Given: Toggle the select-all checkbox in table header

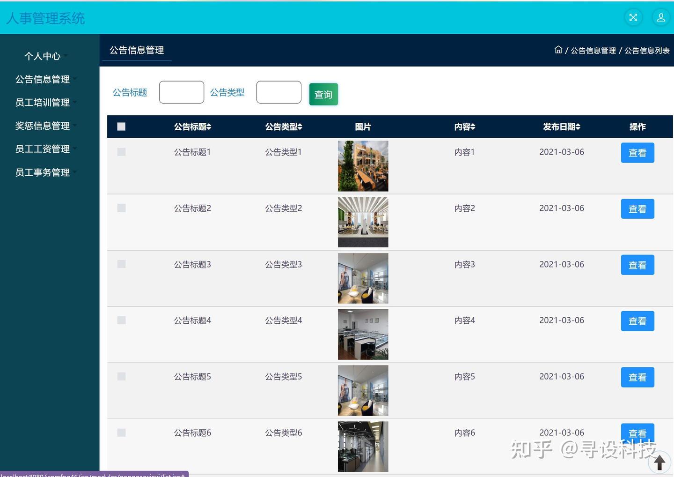Looking at the screenshot, I should (x=121, y=126).
